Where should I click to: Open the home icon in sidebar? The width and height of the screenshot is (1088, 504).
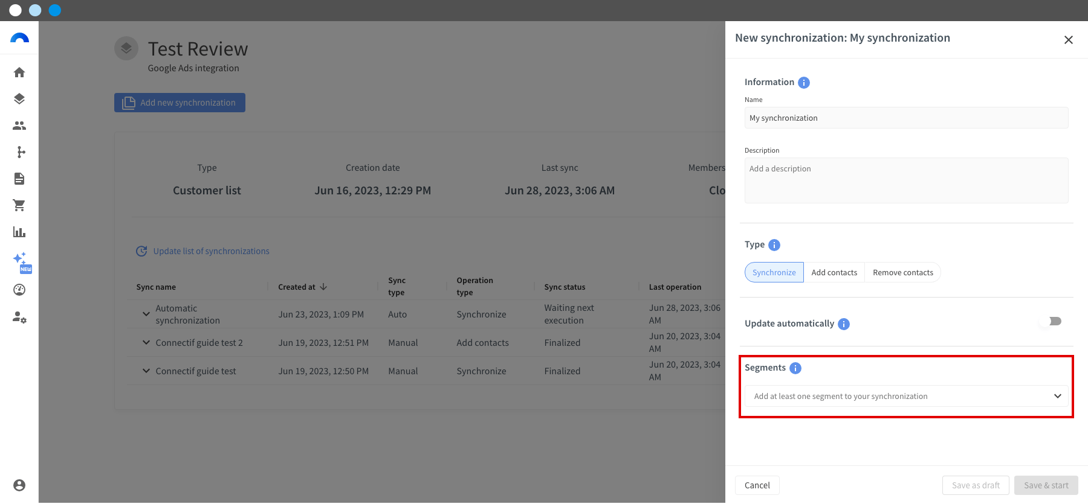pyautogui.click(x=19, y=72)
